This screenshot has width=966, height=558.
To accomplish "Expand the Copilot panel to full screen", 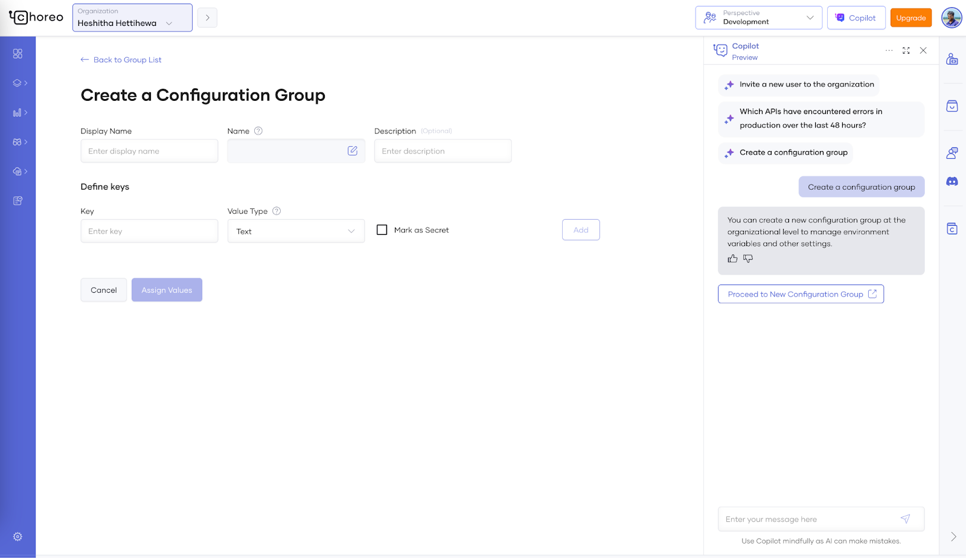I will pos(906,50).
